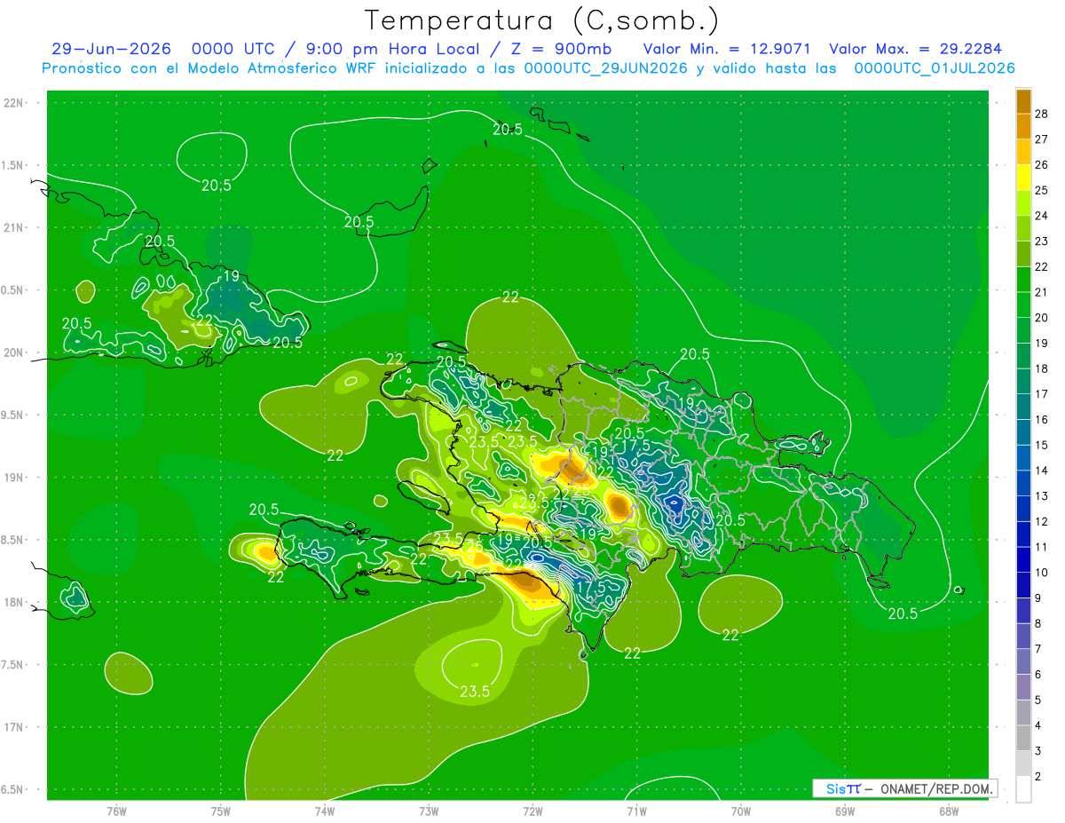Click the color scale value "2"
Viewport: 1065px width, 823px height.
[x=1039, y=778]
